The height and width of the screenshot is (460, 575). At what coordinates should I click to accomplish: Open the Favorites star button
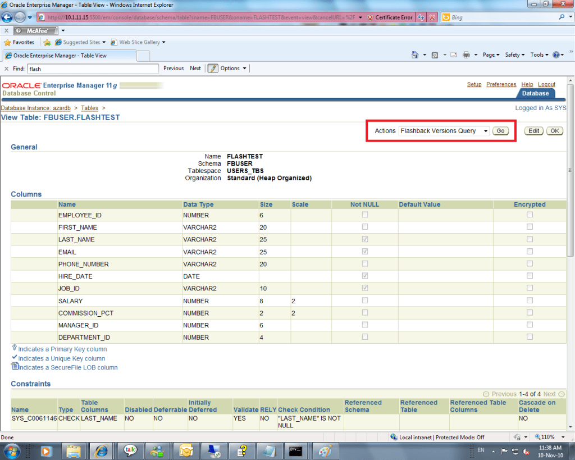point(20,42)
